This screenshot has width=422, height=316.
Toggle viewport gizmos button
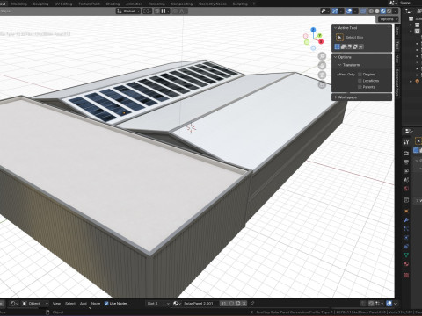click(x=335, y=11)
